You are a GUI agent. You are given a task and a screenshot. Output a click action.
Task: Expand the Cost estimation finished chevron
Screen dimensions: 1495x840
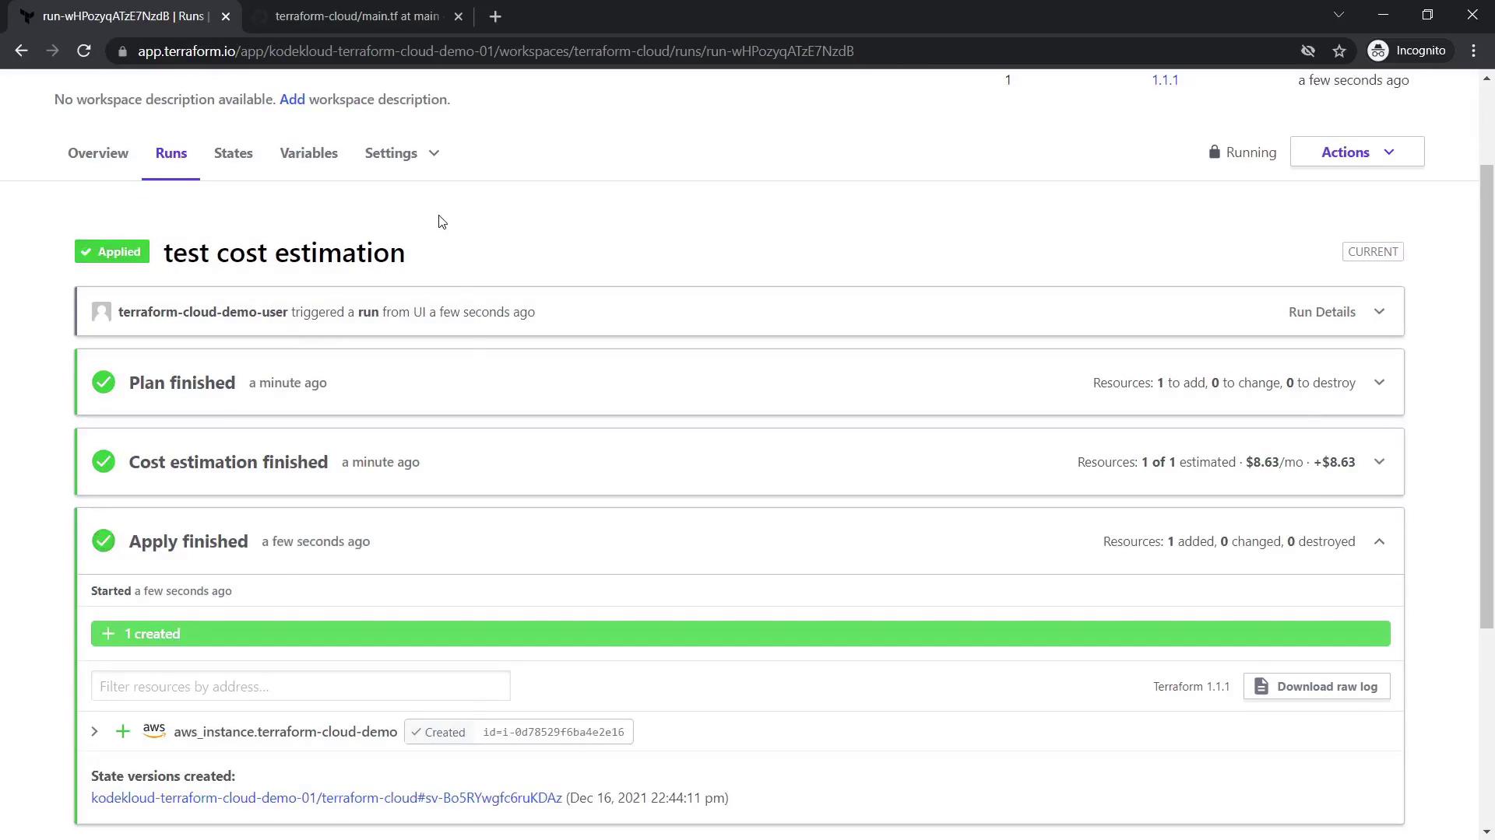click(1379, 462)
